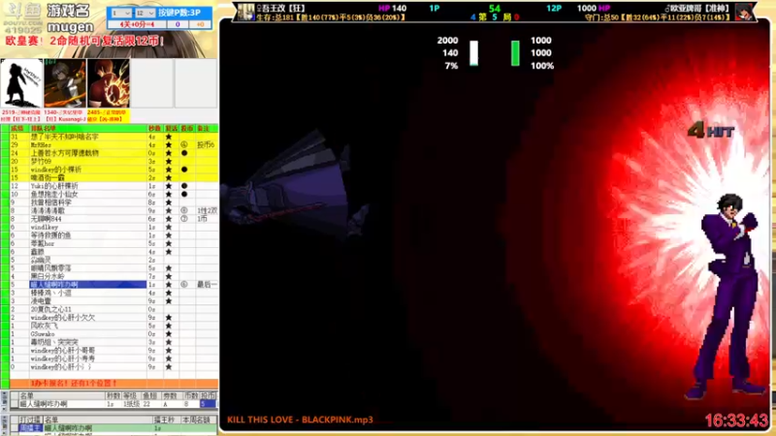Select the player name 梦竹69
The width and height of the screenshot is (776, 436).
[41, 161]
